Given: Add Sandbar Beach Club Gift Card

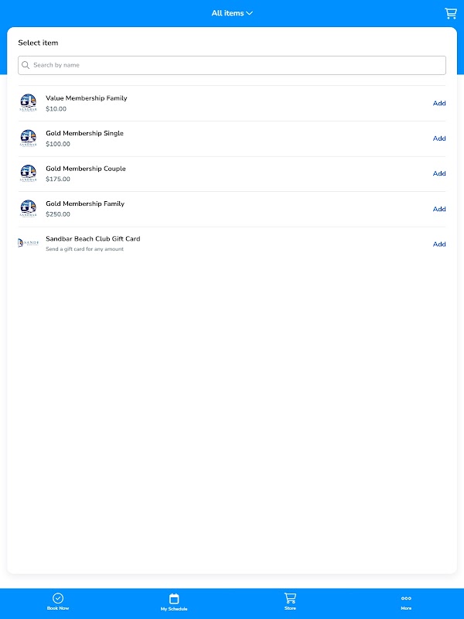Looking at the screenshot, I should pyautogui.click(x=439, y=244).
